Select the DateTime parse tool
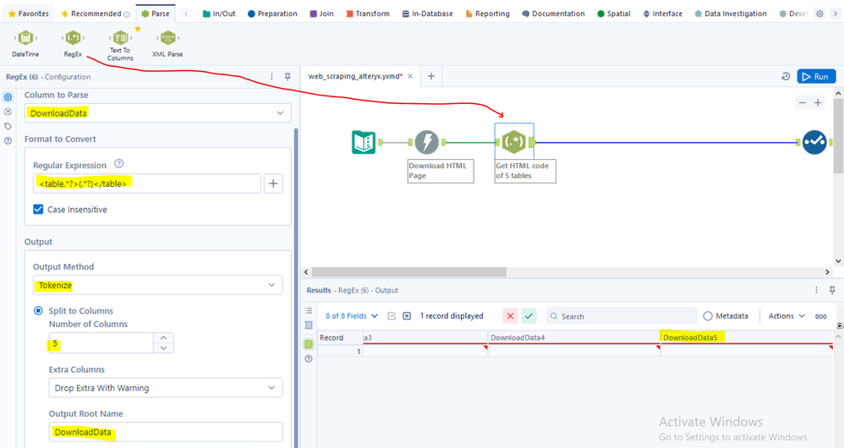This screenshot has height=448, width=844. click(x=25, y=43)
